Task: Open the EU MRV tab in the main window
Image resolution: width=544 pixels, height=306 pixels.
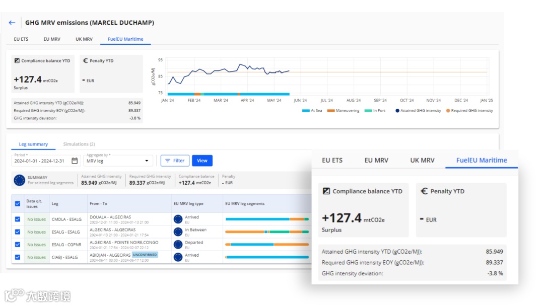Action: pos(52,39)
